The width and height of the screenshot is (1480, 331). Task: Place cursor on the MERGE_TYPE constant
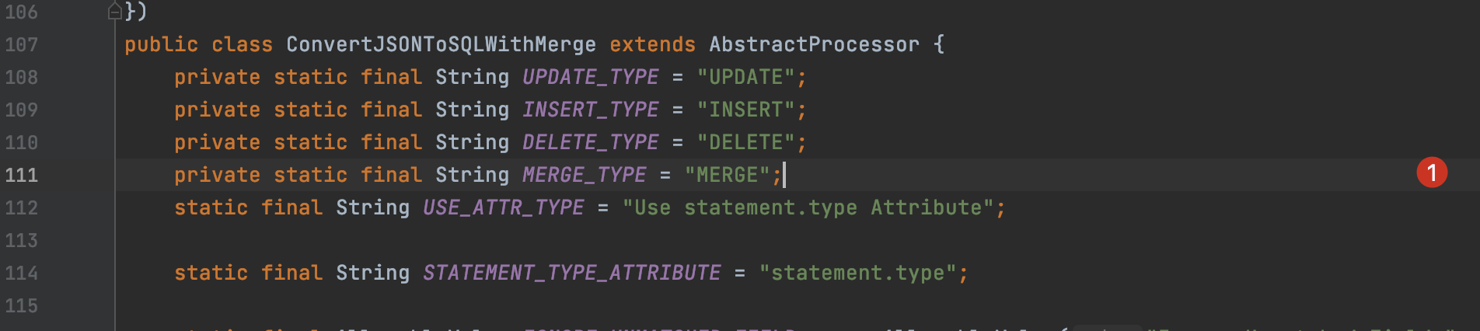[x=585, y=175]
